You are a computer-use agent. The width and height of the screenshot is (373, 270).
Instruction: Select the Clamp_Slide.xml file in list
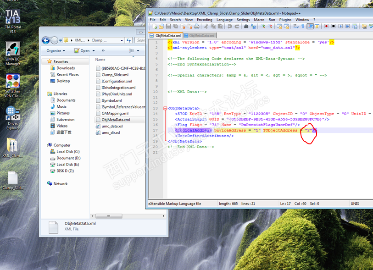pos(115,75)
